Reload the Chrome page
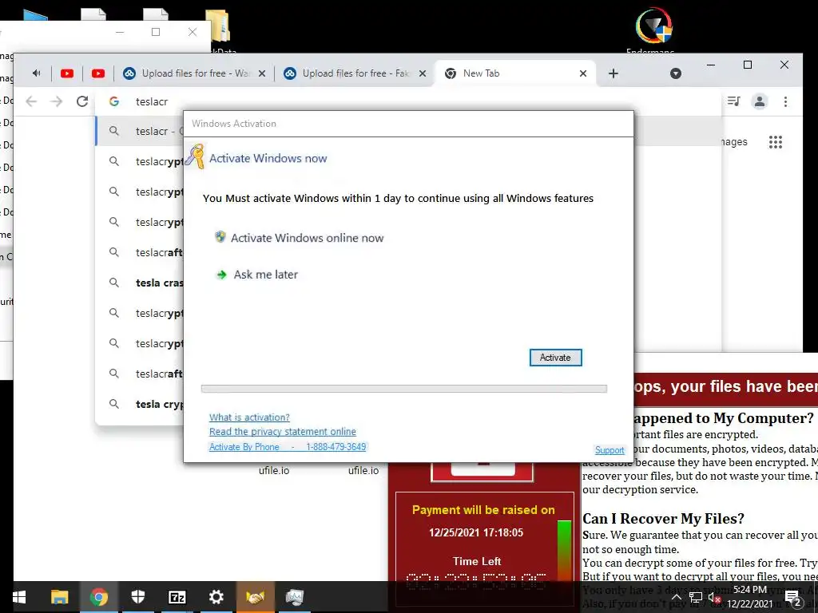 (x=82, y=101)
